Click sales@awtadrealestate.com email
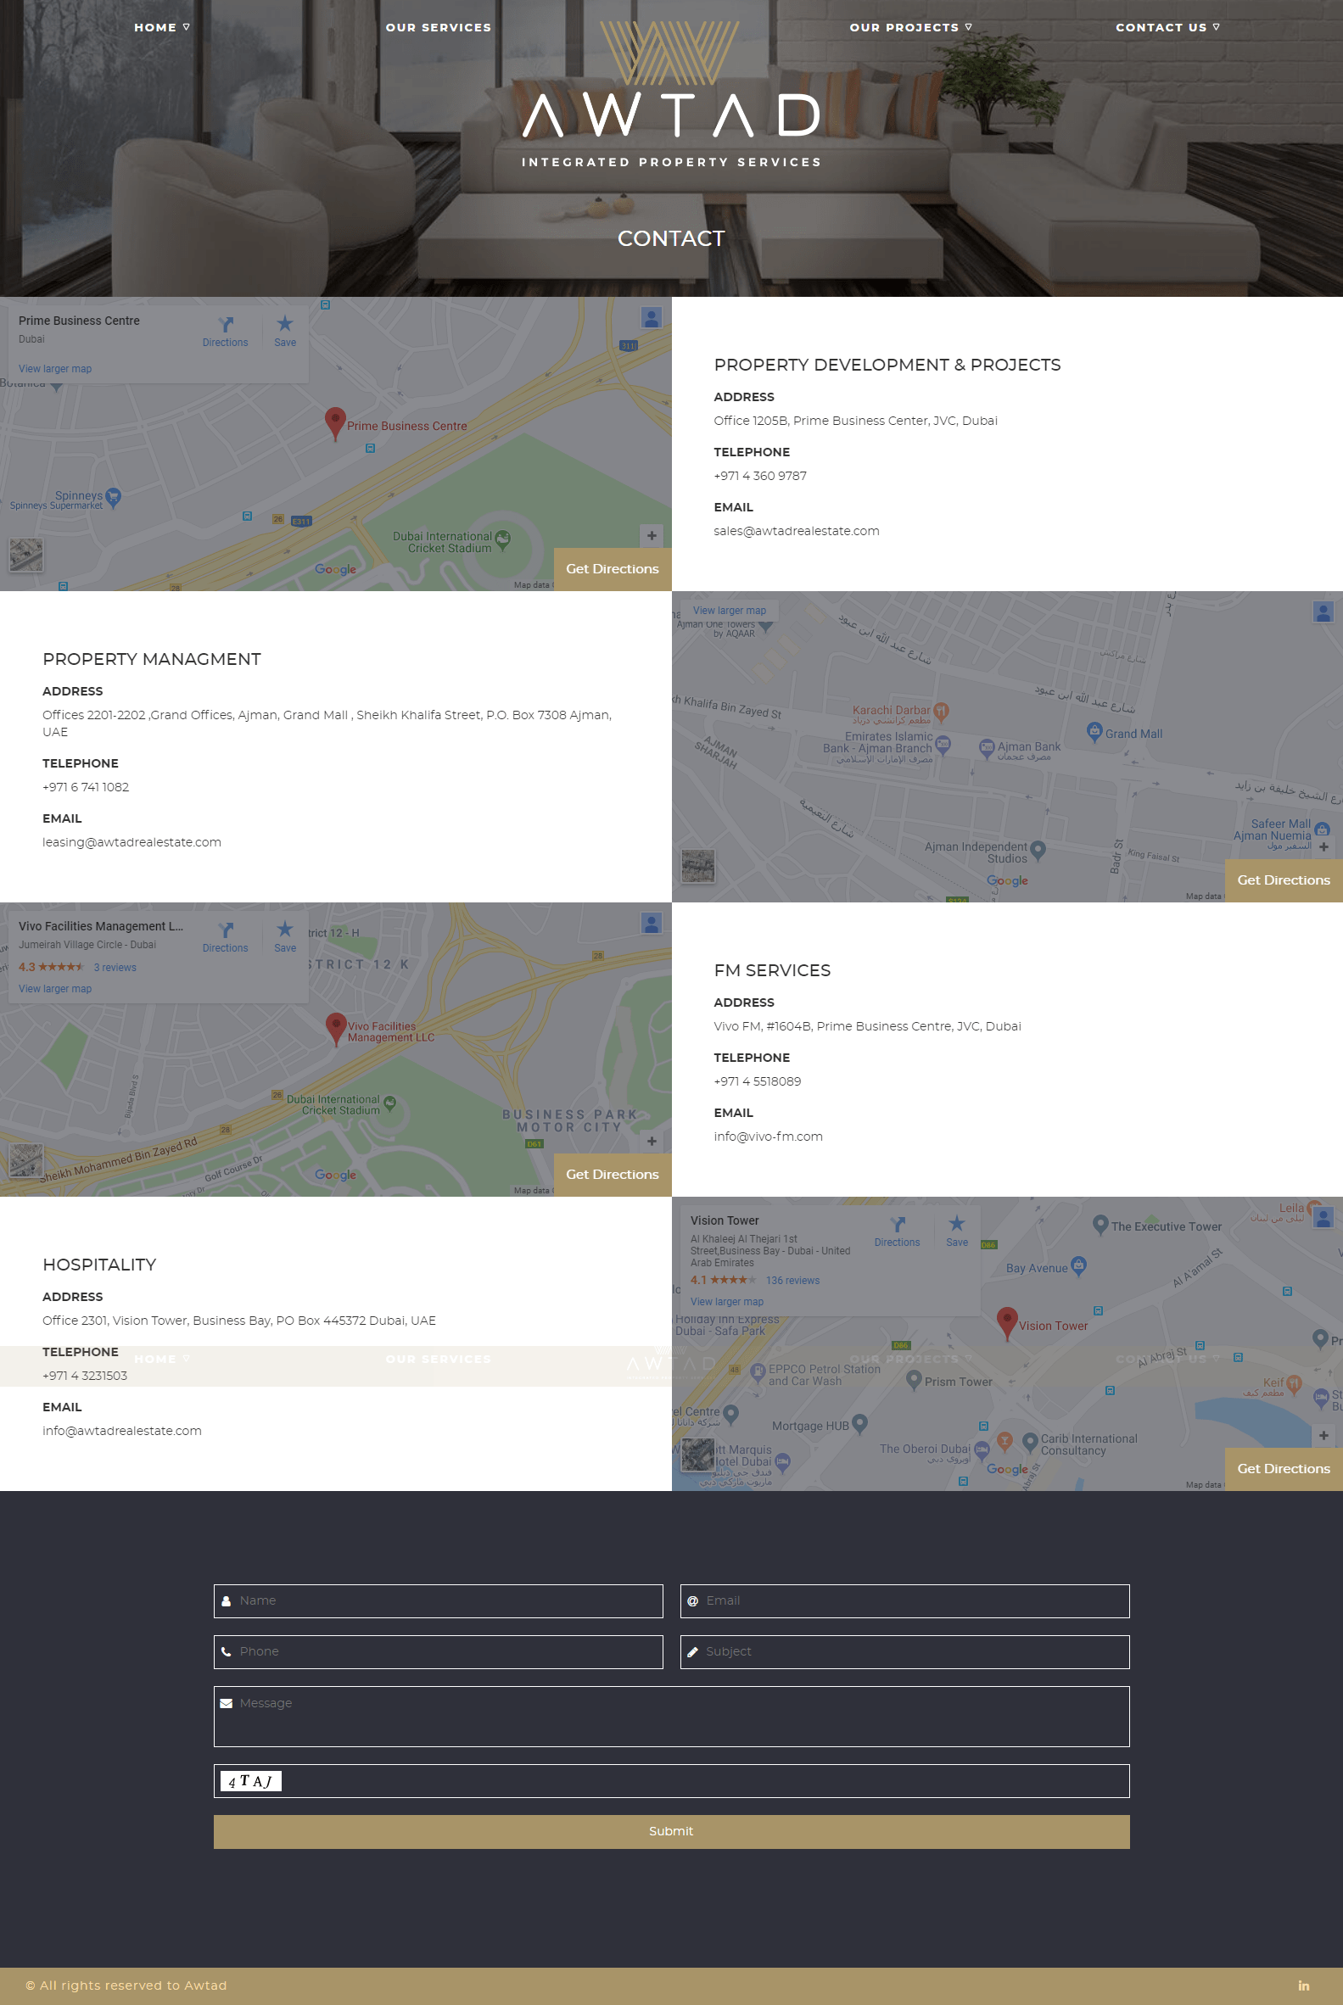1343x2005 pixels. click(x=796, y=531)
